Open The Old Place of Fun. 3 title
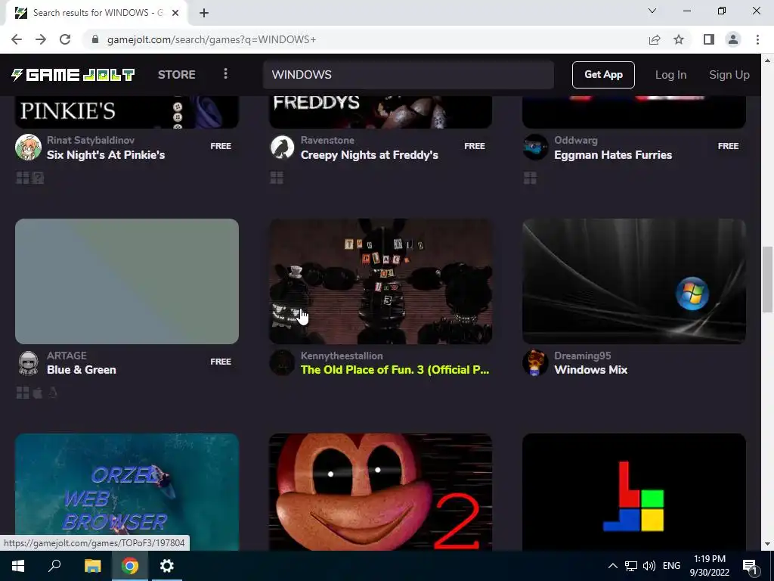Screen dimensions: 774x581 click(395, 370)
